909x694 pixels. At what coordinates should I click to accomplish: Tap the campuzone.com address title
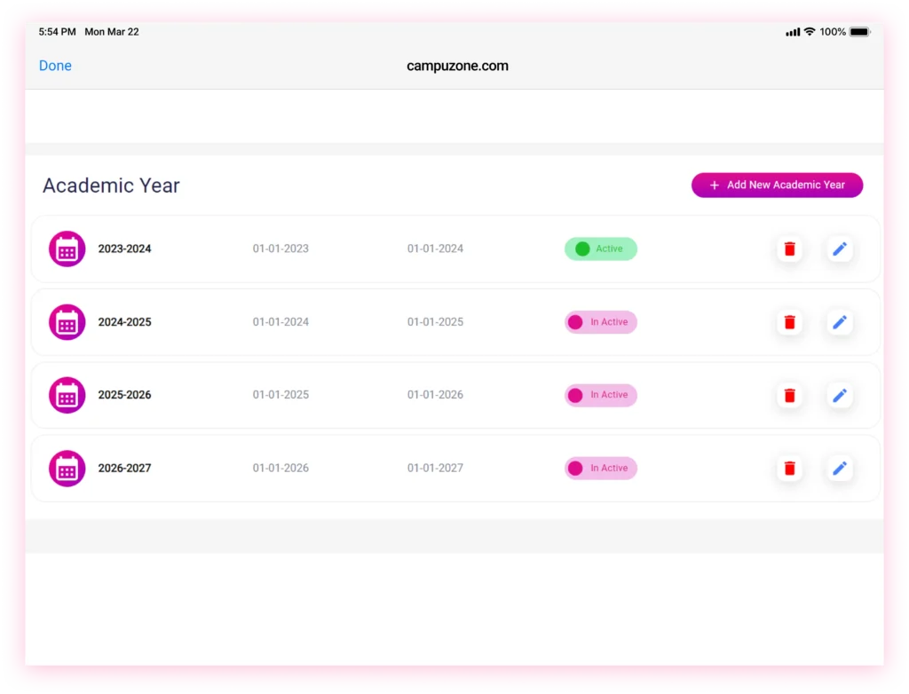click(457, 66)
